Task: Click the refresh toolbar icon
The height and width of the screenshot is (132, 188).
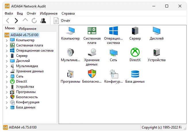Action: point(34,20)
